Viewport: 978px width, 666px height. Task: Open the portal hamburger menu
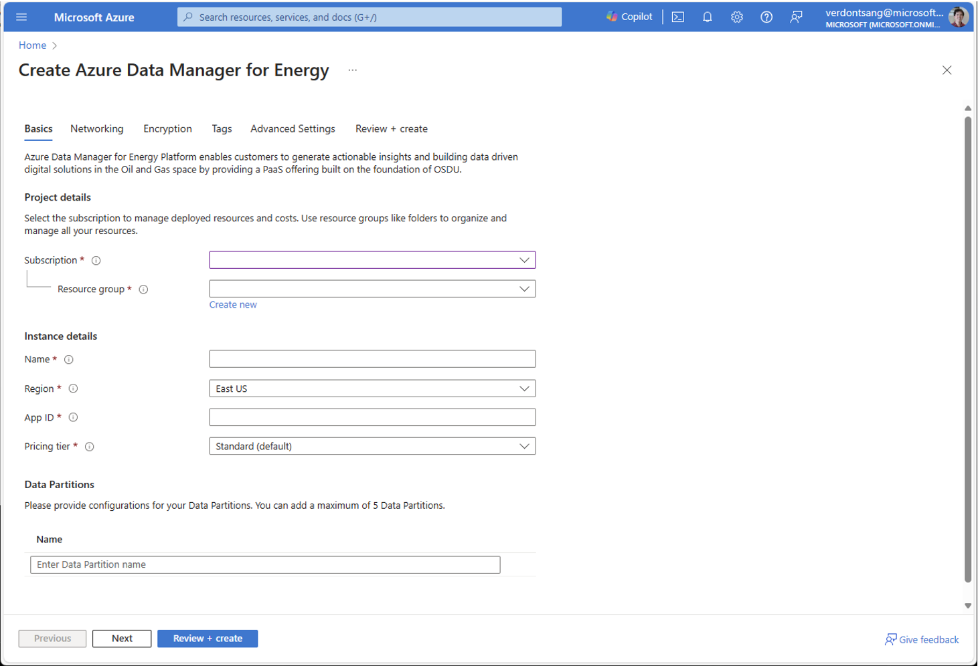21,17
